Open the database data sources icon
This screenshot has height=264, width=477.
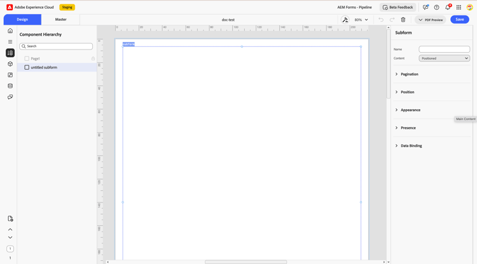click(x=10, y=86)
